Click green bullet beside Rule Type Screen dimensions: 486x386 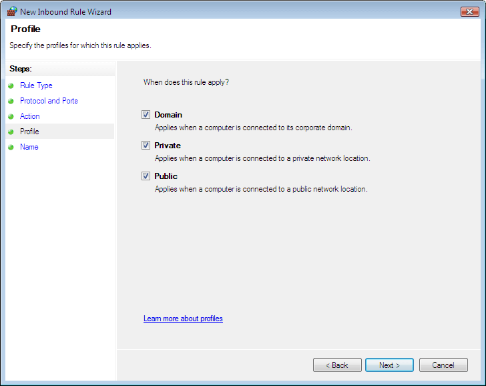pos(11,86)
